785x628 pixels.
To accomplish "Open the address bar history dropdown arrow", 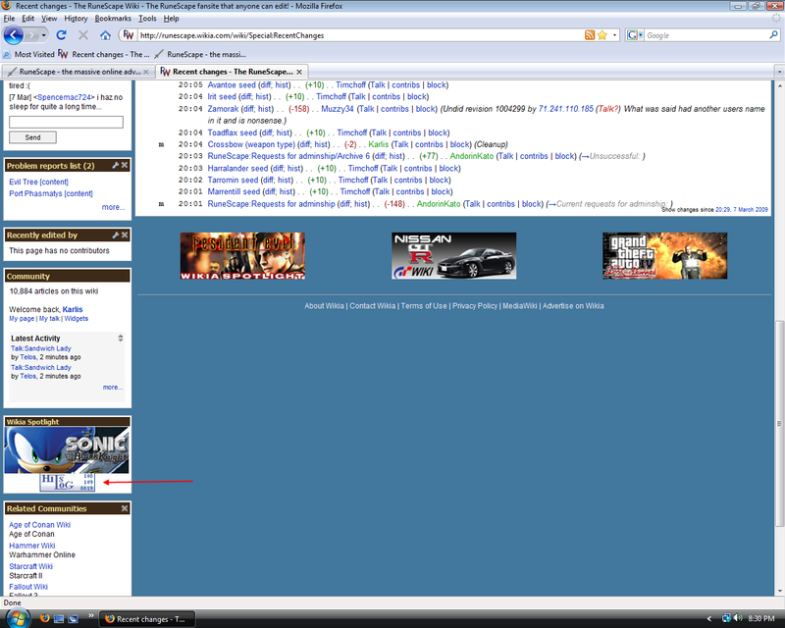I will click(614, 35).
